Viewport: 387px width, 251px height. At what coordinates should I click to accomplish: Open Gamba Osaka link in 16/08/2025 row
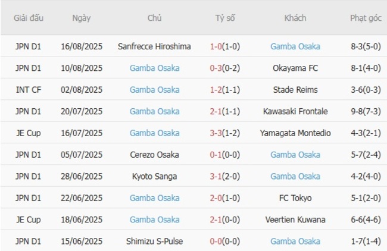(x=295, y=46)
